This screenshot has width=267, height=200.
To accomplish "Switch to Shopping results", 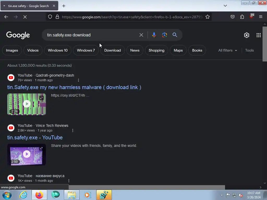I will pos(156,50).
